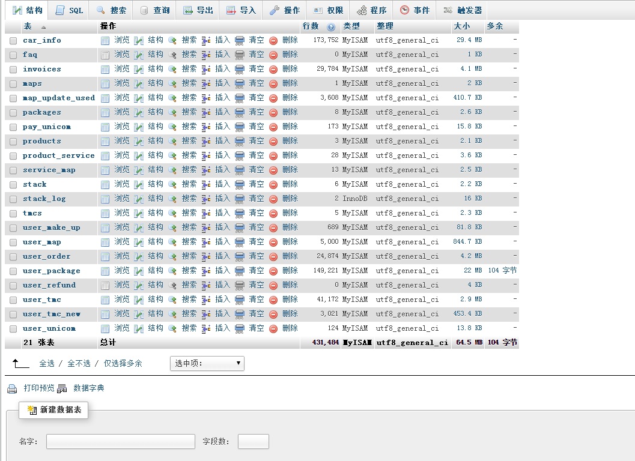Click the 操作 tab
The width and height of the screenshot is (635, 461).
pyautogui.click(x=285, y=10)
